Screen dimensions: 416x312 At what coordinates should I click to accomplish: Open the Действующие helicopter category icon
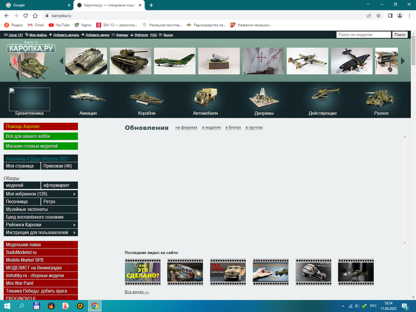(322, 97)
